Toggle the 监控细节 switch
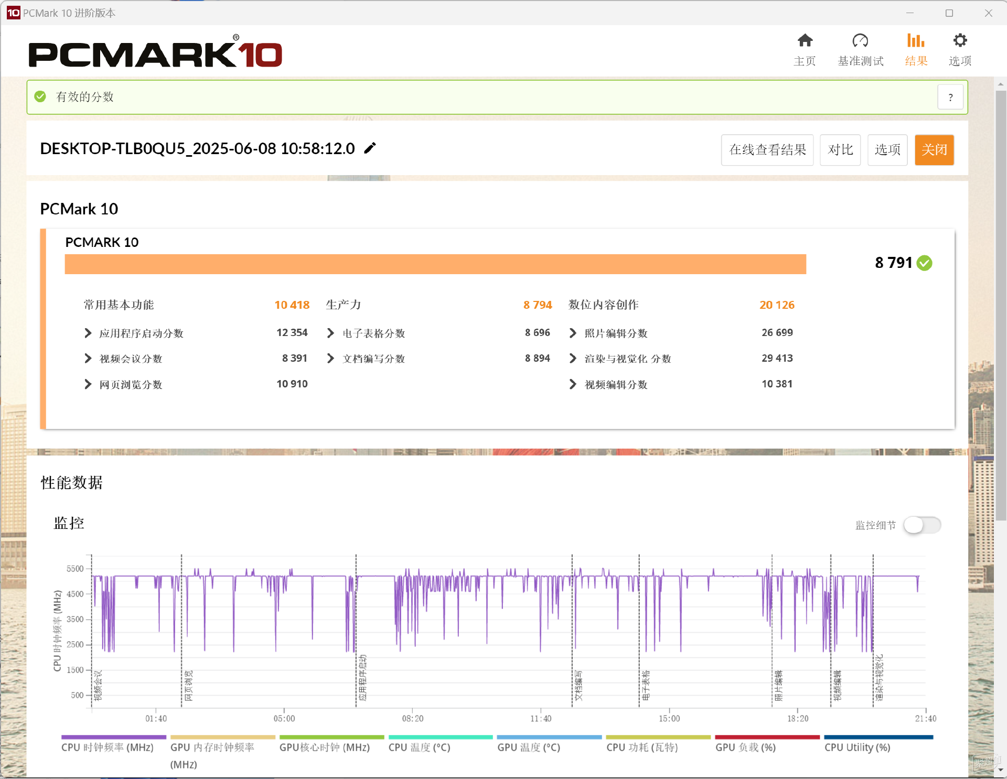The height and width of the screenshot is (779, 1007). 922,525
